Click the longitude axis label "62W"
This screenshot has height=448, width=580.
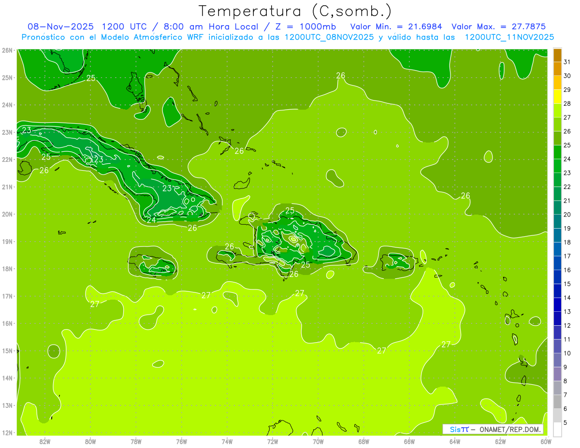point(500,441)
